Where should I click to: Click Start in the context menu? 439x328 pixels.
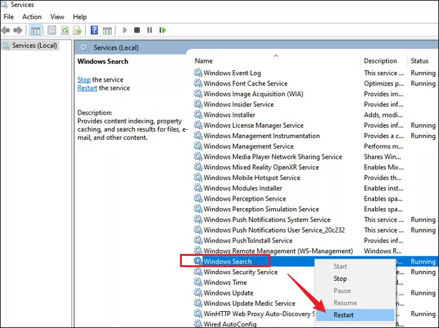click(x=355, y=267)
